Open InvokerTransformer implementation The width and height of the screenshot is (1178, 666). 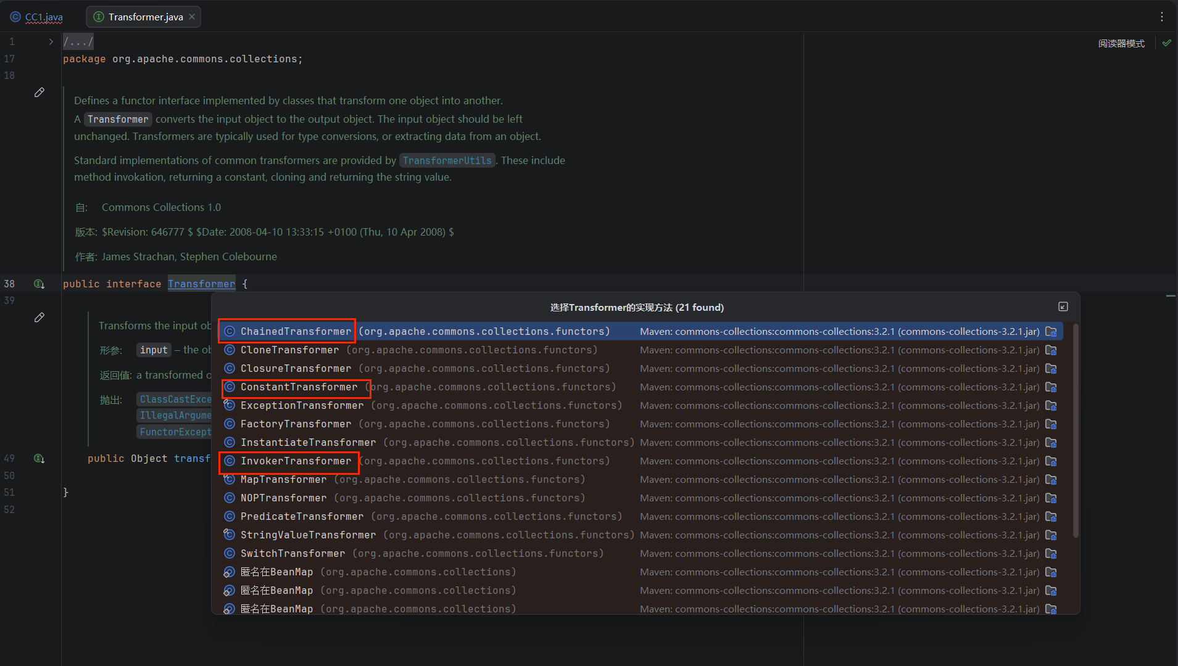coord(639,461)
